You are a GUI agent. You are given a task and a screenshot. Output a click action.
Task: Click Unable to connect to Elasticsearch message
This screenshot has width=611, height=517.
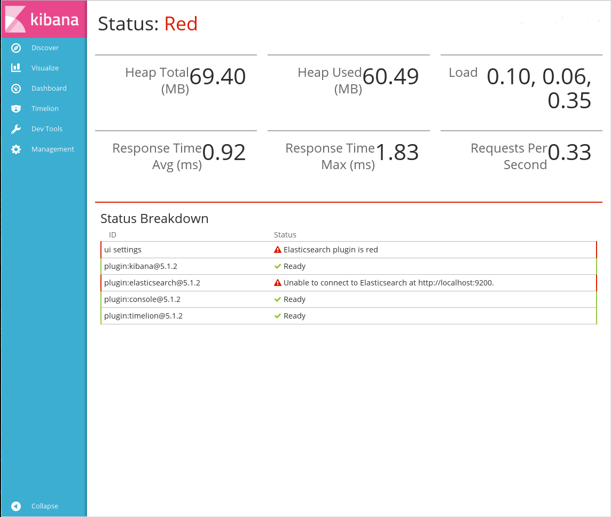pos(388,283)
